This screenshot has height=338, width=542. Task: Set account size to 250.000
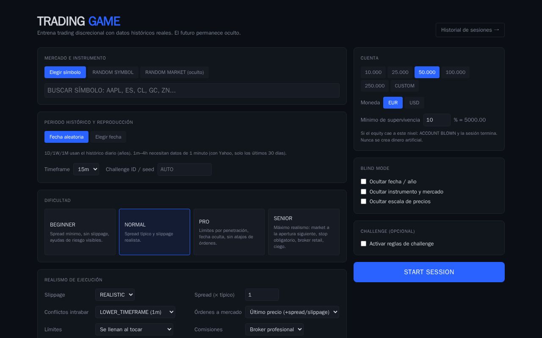click(x=375, y=86)
